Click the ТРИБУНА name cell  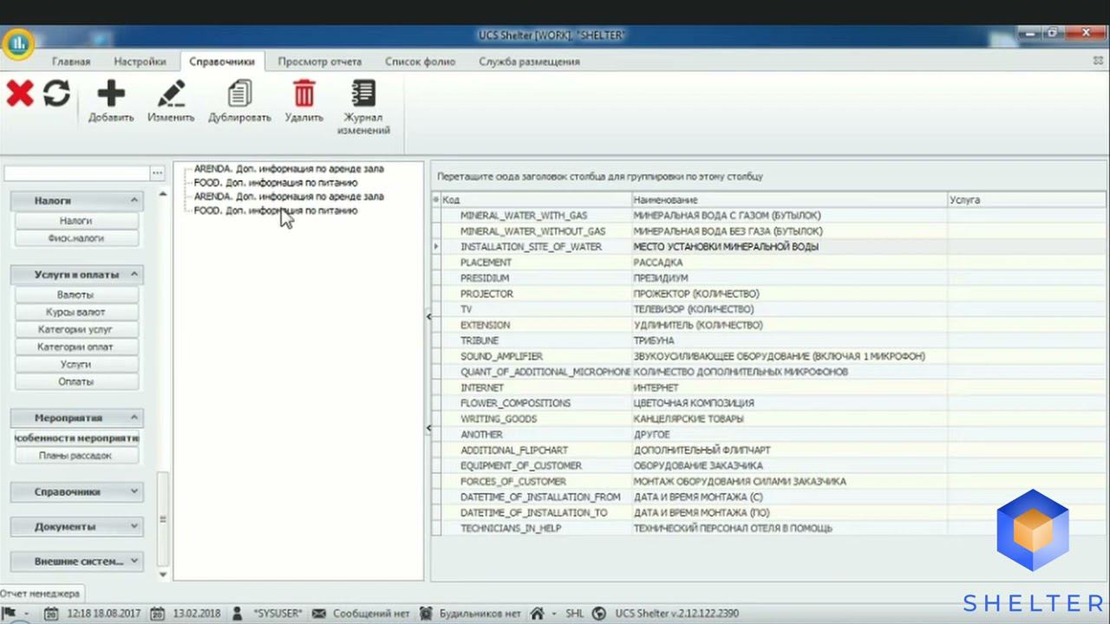(790, 341)
